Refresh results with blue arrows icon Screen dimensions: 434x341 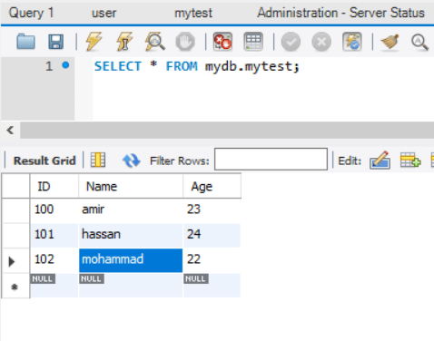pos(131,161)
